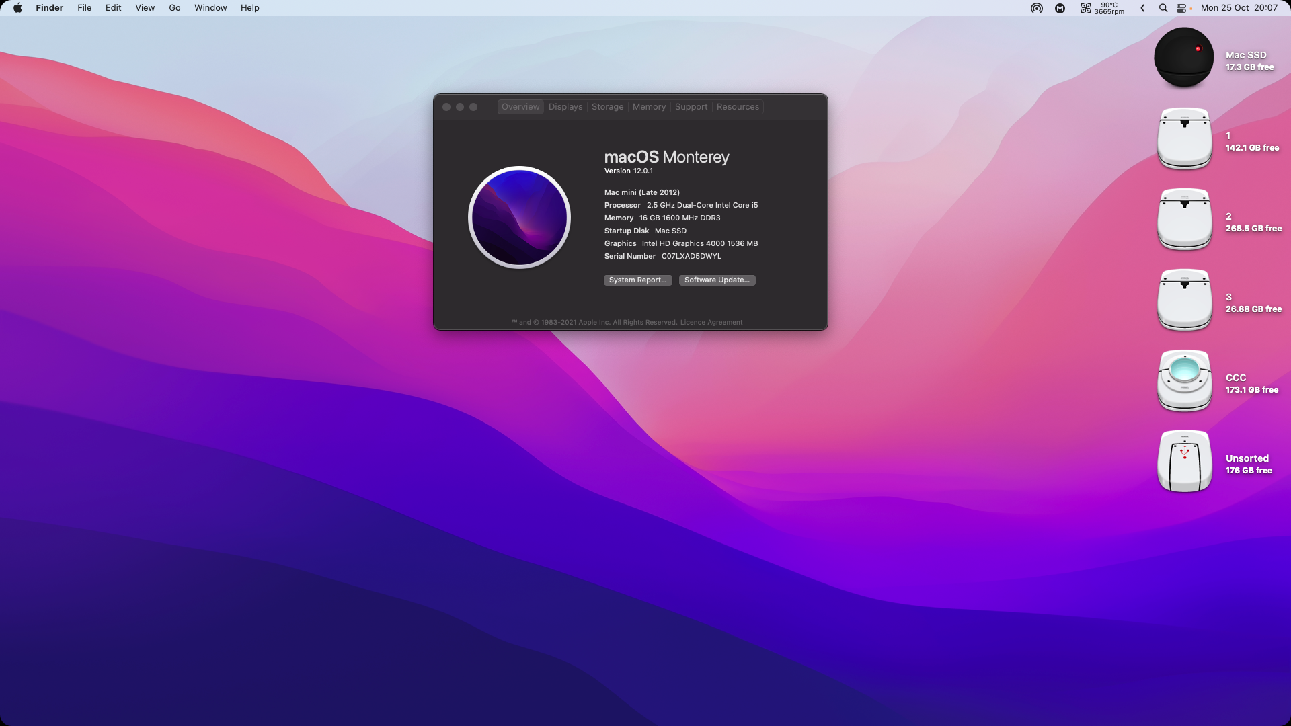Expand hidden menu bar items chevron
This screenshot has height=726, width=1291.
click(x=1142, y=8)
